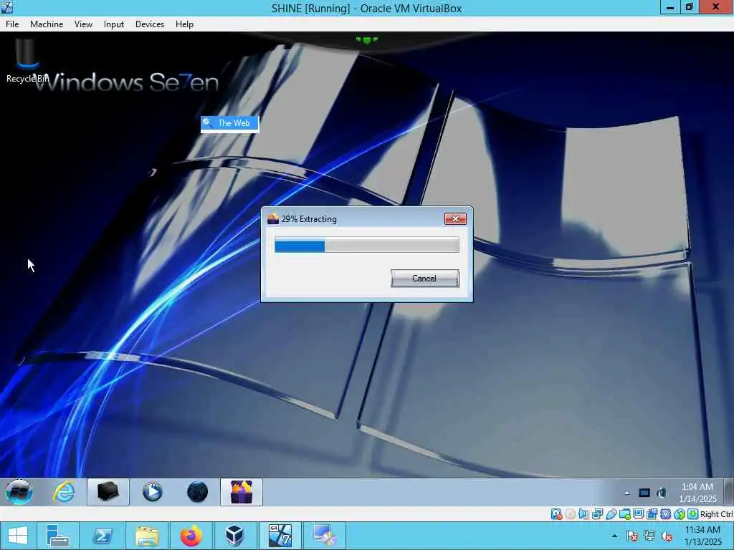
Task: Click the Right Ctrl host key label
Action: [717, 514]
